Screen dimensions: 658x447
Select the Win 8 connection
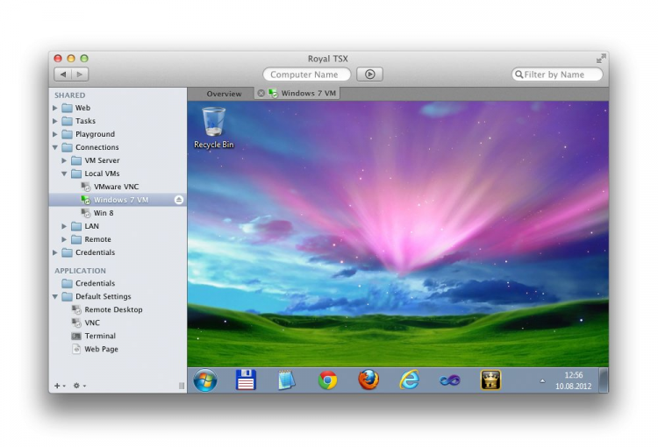(104, 213)
